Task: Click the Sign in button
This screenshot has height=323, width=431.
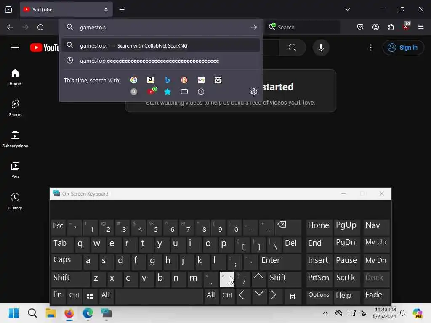Action: point(403,48)
